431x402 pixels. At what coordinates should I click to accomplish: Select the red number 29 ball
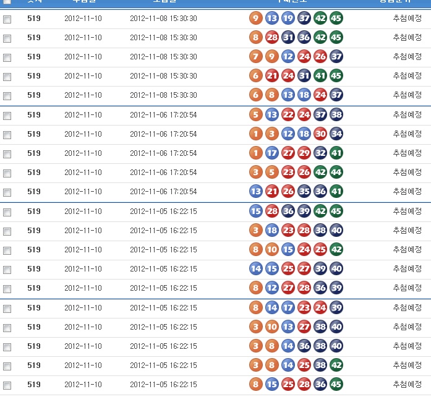(x=304, y=153)
